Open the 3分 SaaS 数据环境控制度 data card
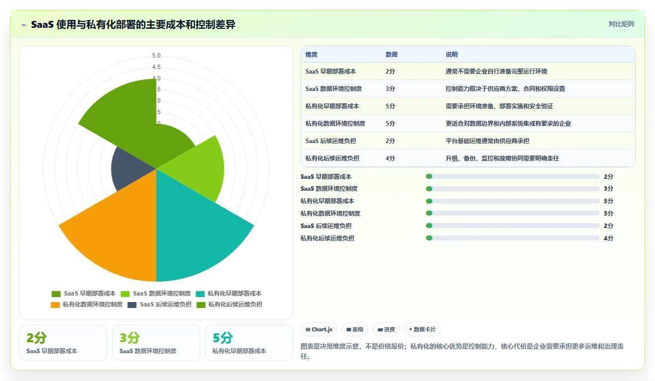 pos(156,343)
